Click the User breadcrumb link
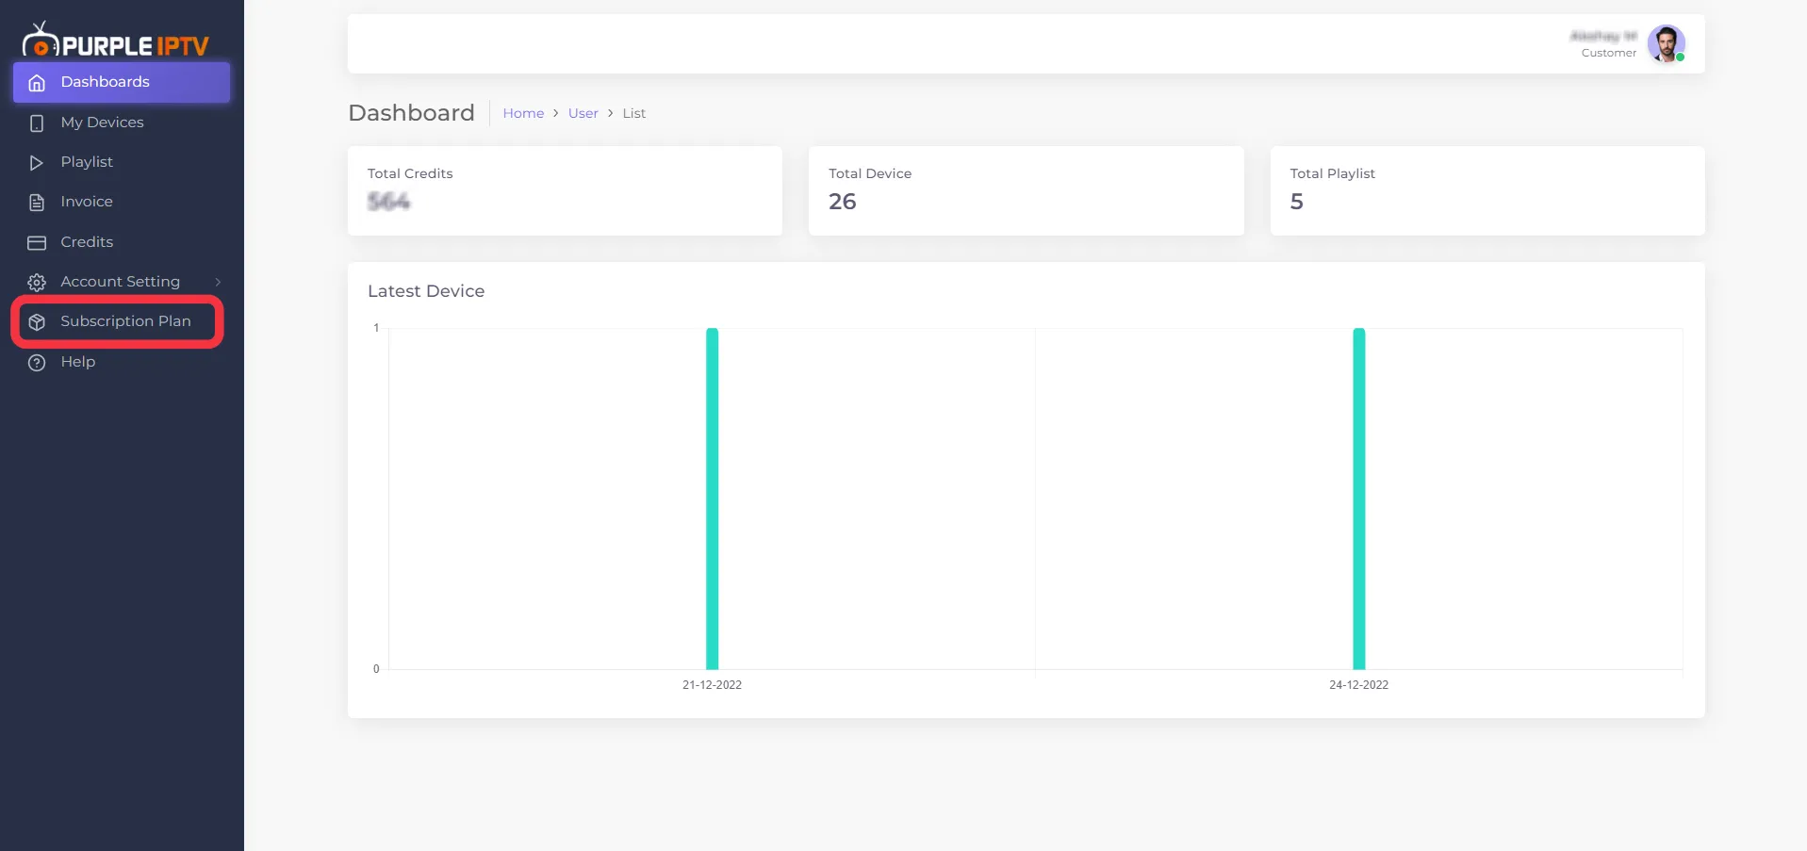Viewport: 1807px width, 851px height. click(583, 113)
